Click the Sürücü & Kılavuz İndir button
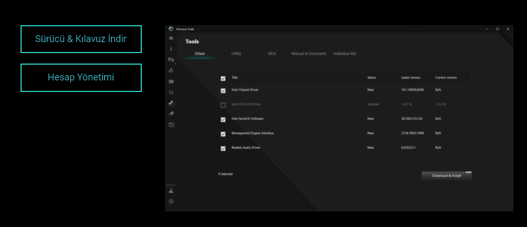 81,39
